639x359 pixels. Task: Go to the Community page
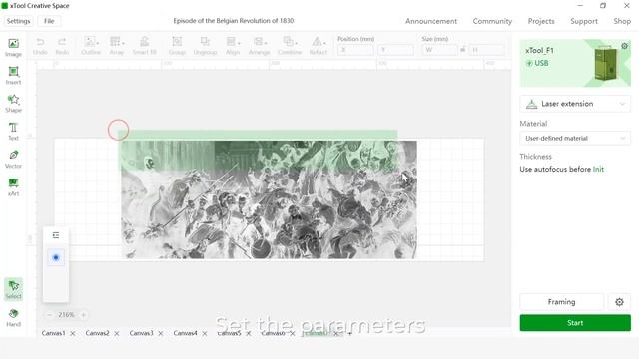click(492, 21)
